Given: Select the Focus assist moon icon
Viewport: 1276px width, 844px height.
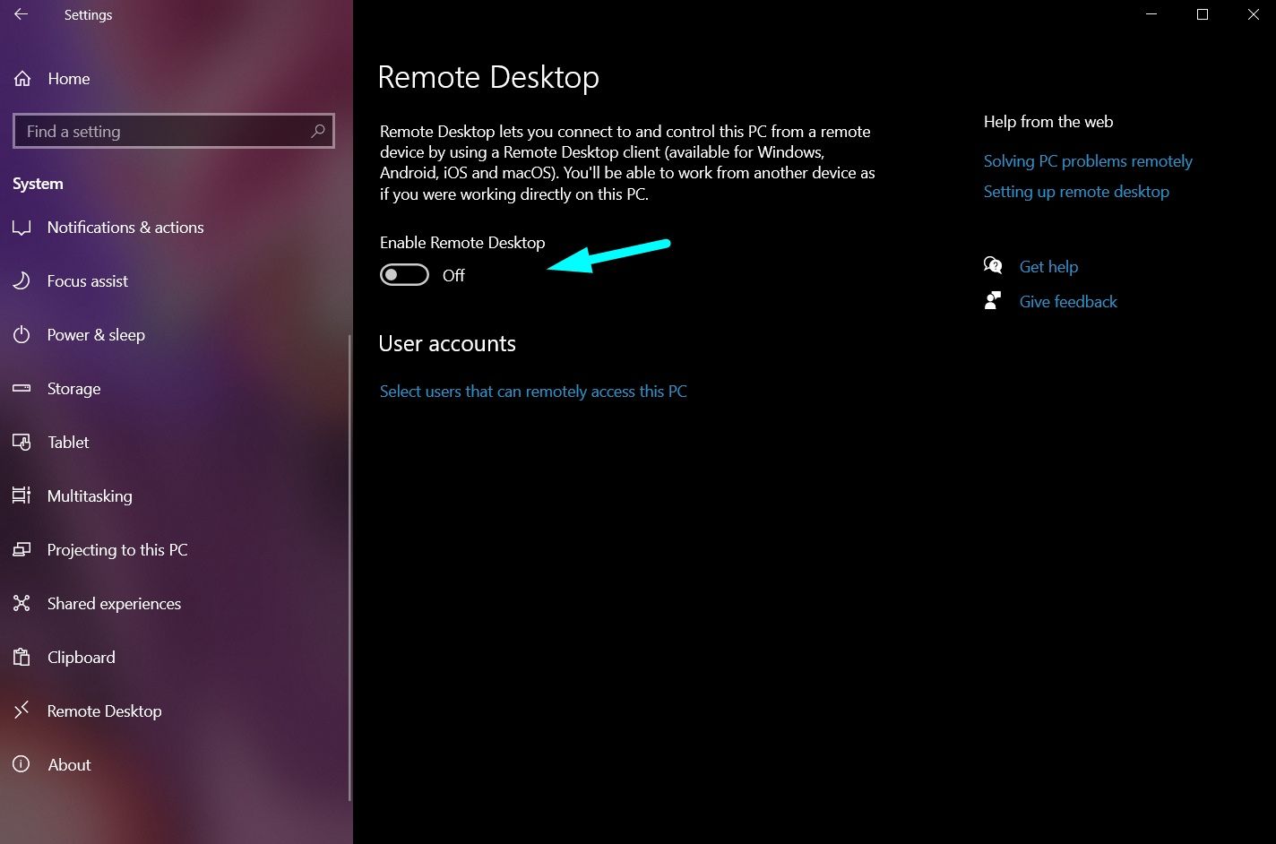Looking at the screenshot, I should [22, 281].
